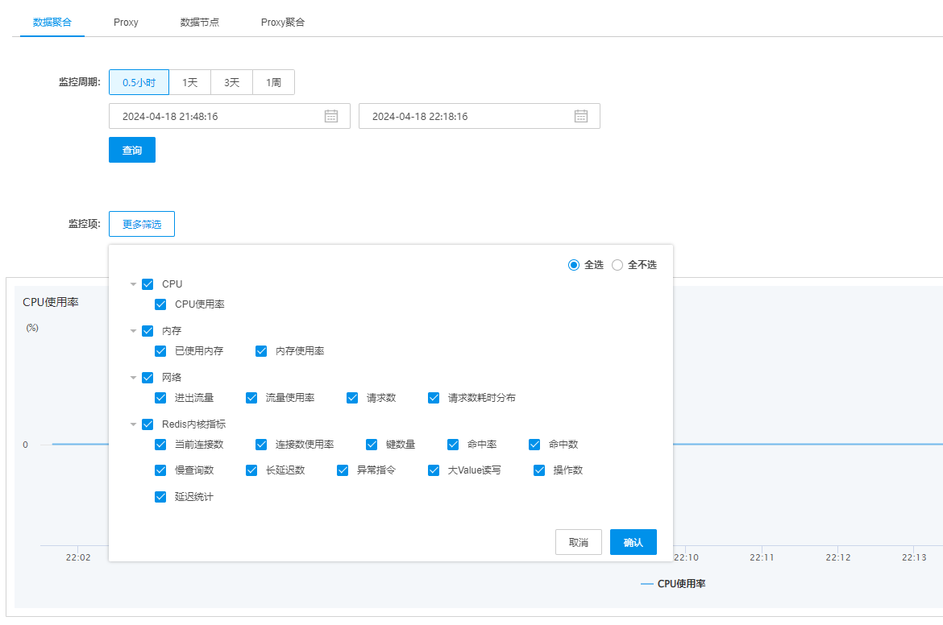This screenshot has width=943, height=625.
Task: Click the CPU使用率 chart title
Action: point(51,302)
